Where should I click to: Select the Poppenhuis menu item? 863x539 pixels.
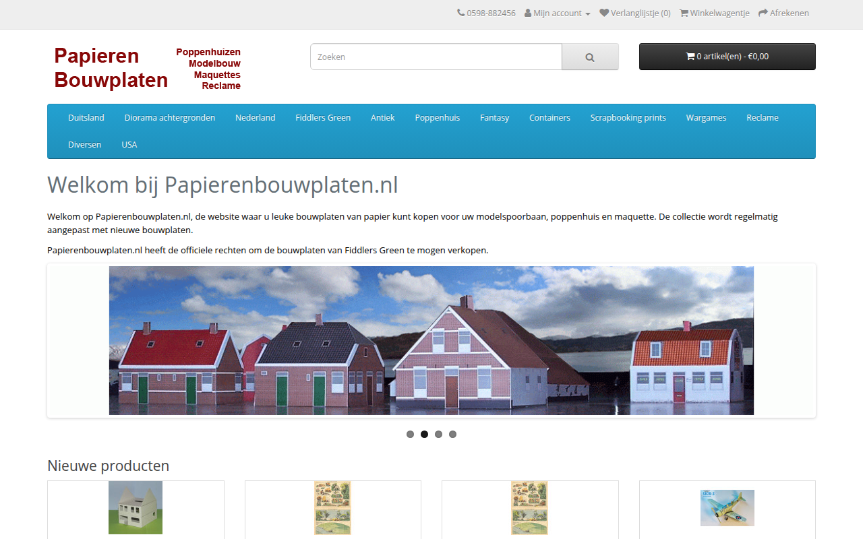pos(438,118)
